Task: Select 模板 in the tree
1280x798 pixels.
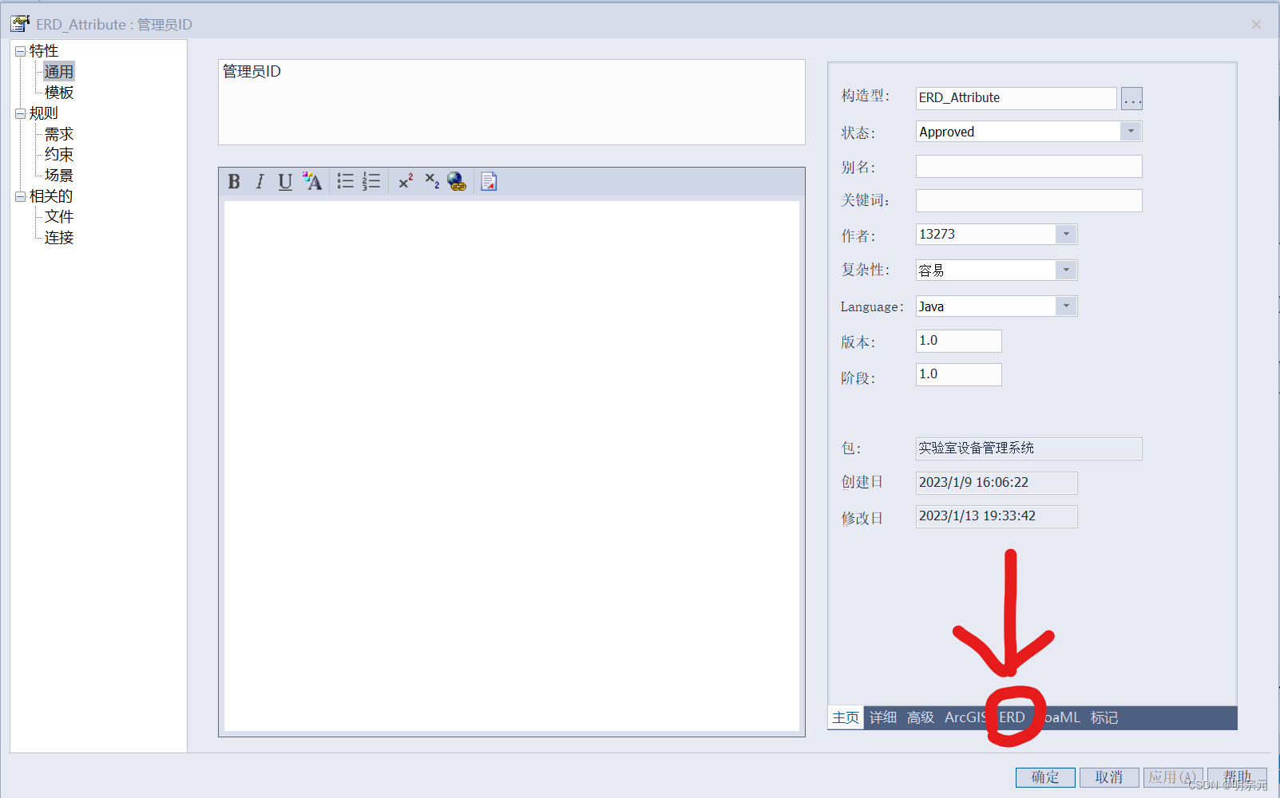Action: click(x=59, y=93)
